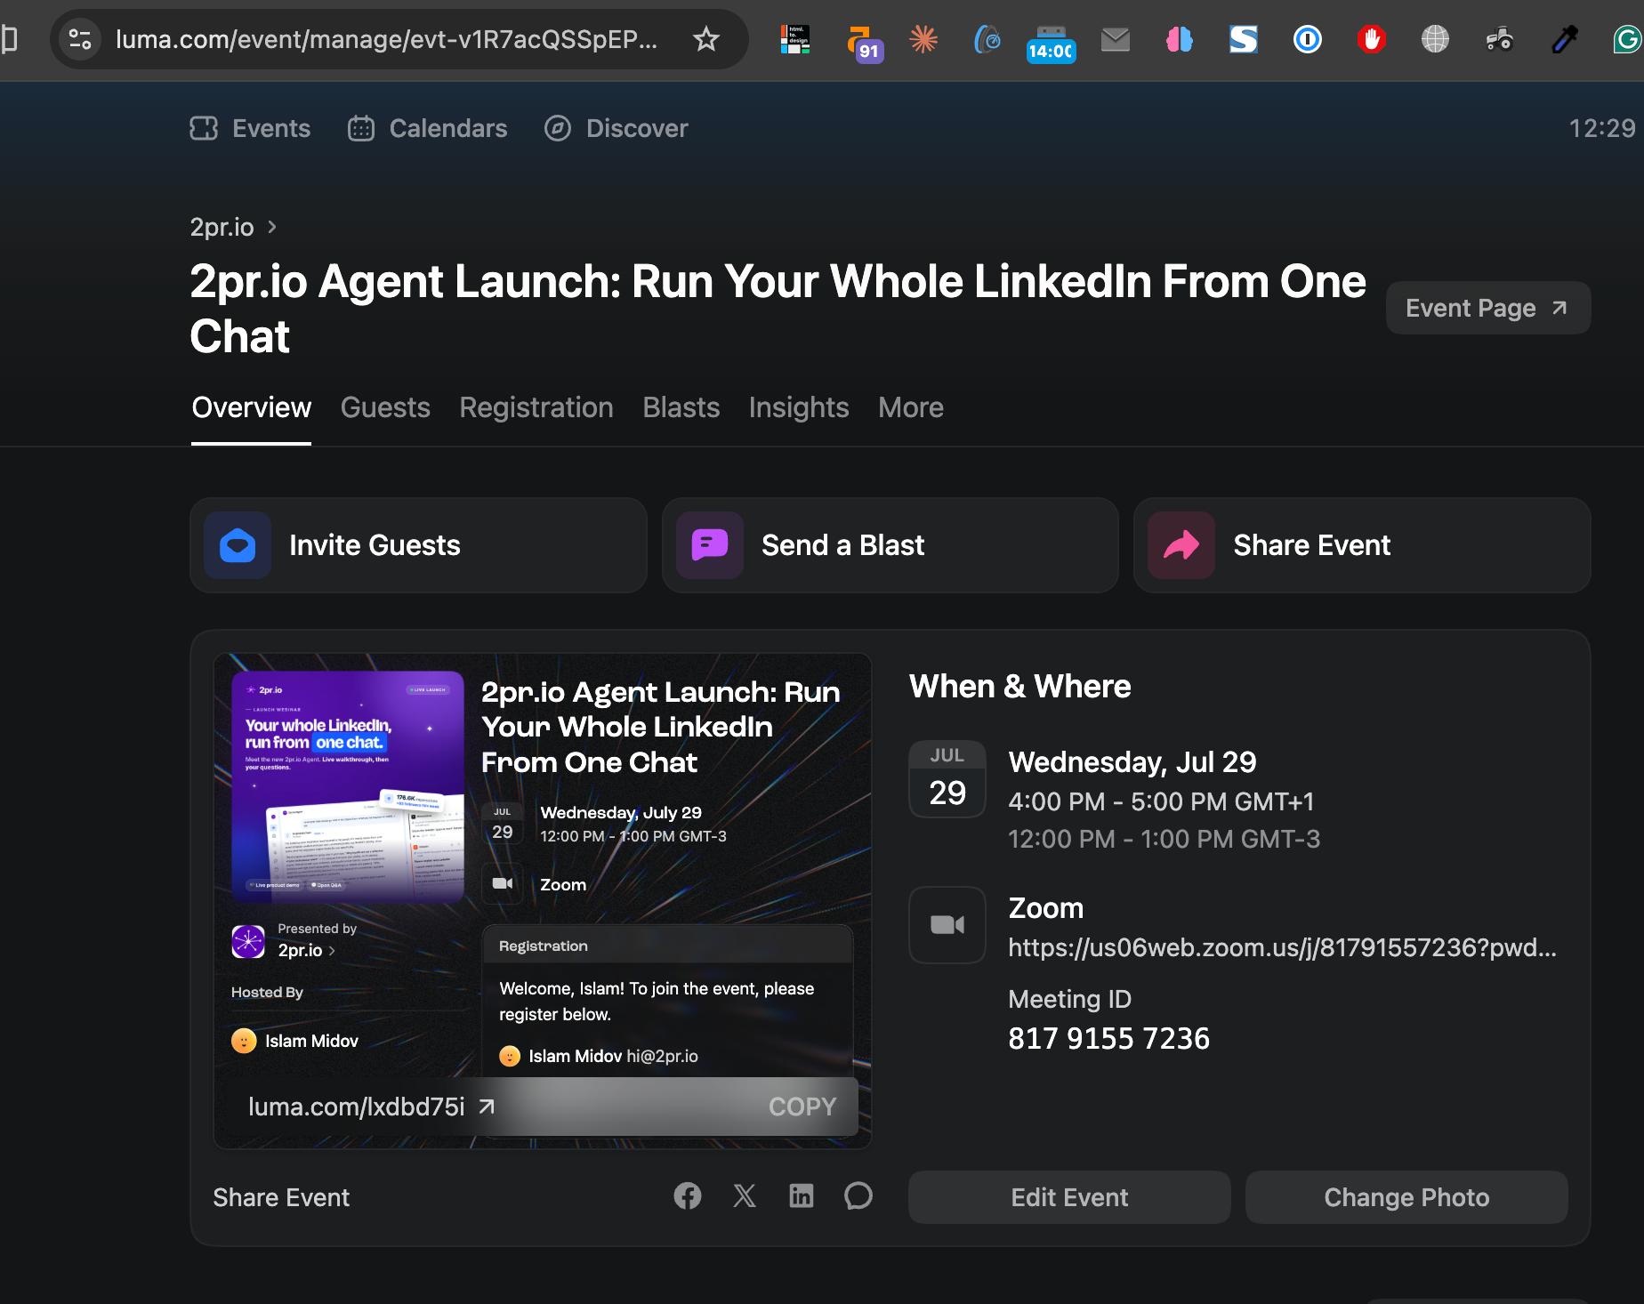1644x1304 pixels.
Task: Click the Send a Blast card
Action: (890, 545)
